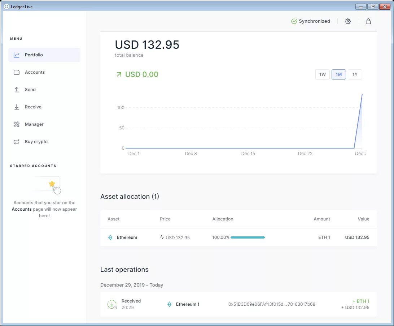Lock the app with padlock icon
This screenshot has width=394, height=326.
pyautogui.click(x=368, y=21)
